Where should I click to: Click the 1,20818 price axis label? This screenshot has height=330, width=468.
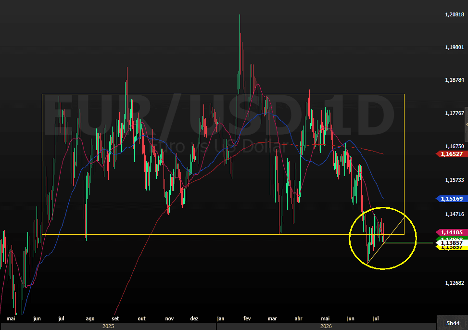(x=455, y=14)
